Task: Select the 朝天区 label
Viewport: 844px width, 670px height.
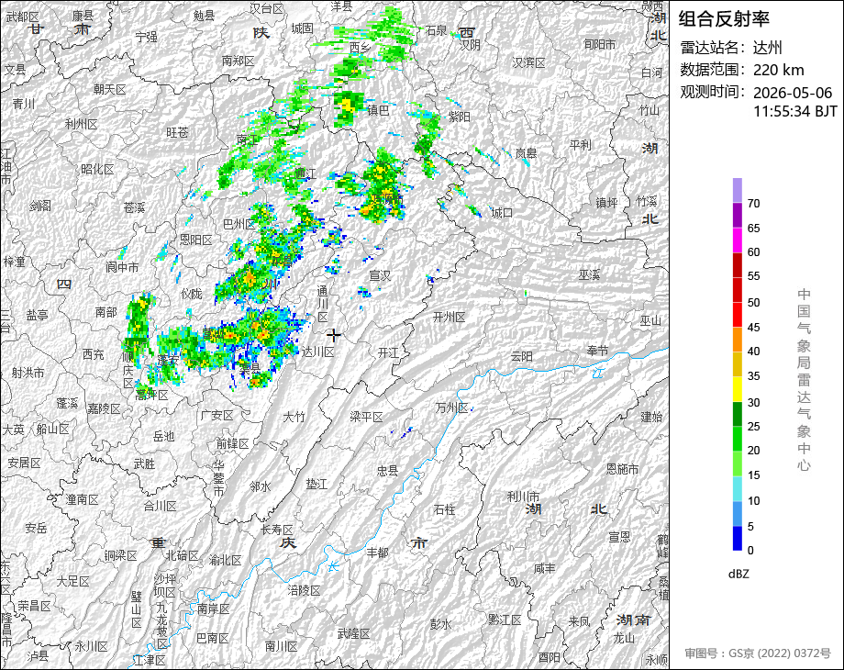Action: tap(109, 89)
